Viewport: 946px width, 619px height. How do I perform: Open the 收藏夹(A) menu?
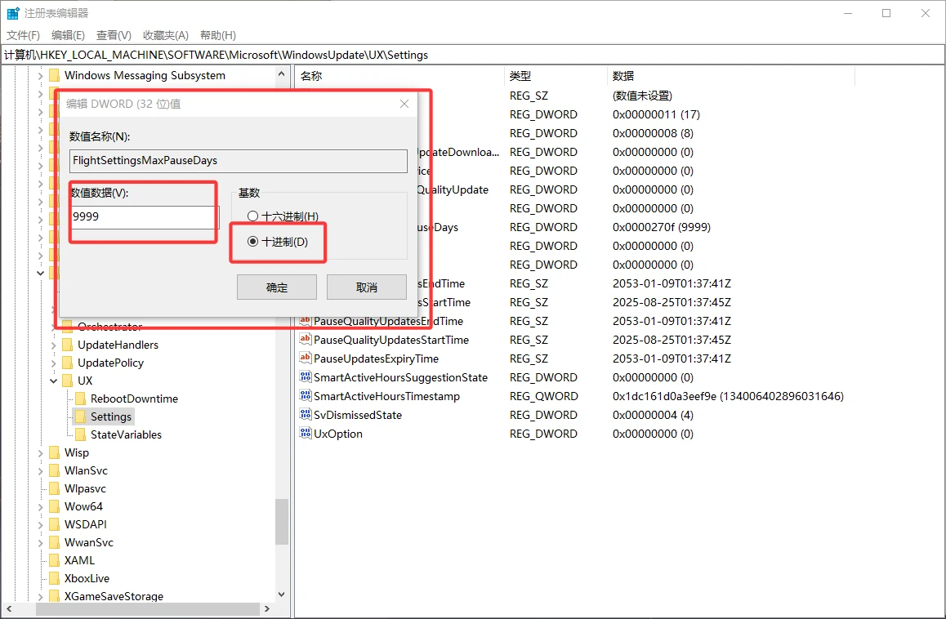coord(166,35)
